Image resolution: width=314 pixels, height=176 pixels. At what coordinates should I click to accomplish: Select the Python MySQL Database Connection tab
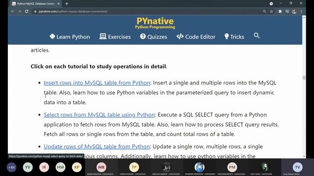(36, 3)
